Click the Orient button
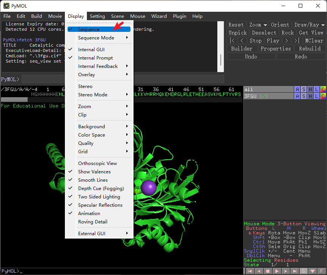The image size is (327, 275). click(280, 25)
